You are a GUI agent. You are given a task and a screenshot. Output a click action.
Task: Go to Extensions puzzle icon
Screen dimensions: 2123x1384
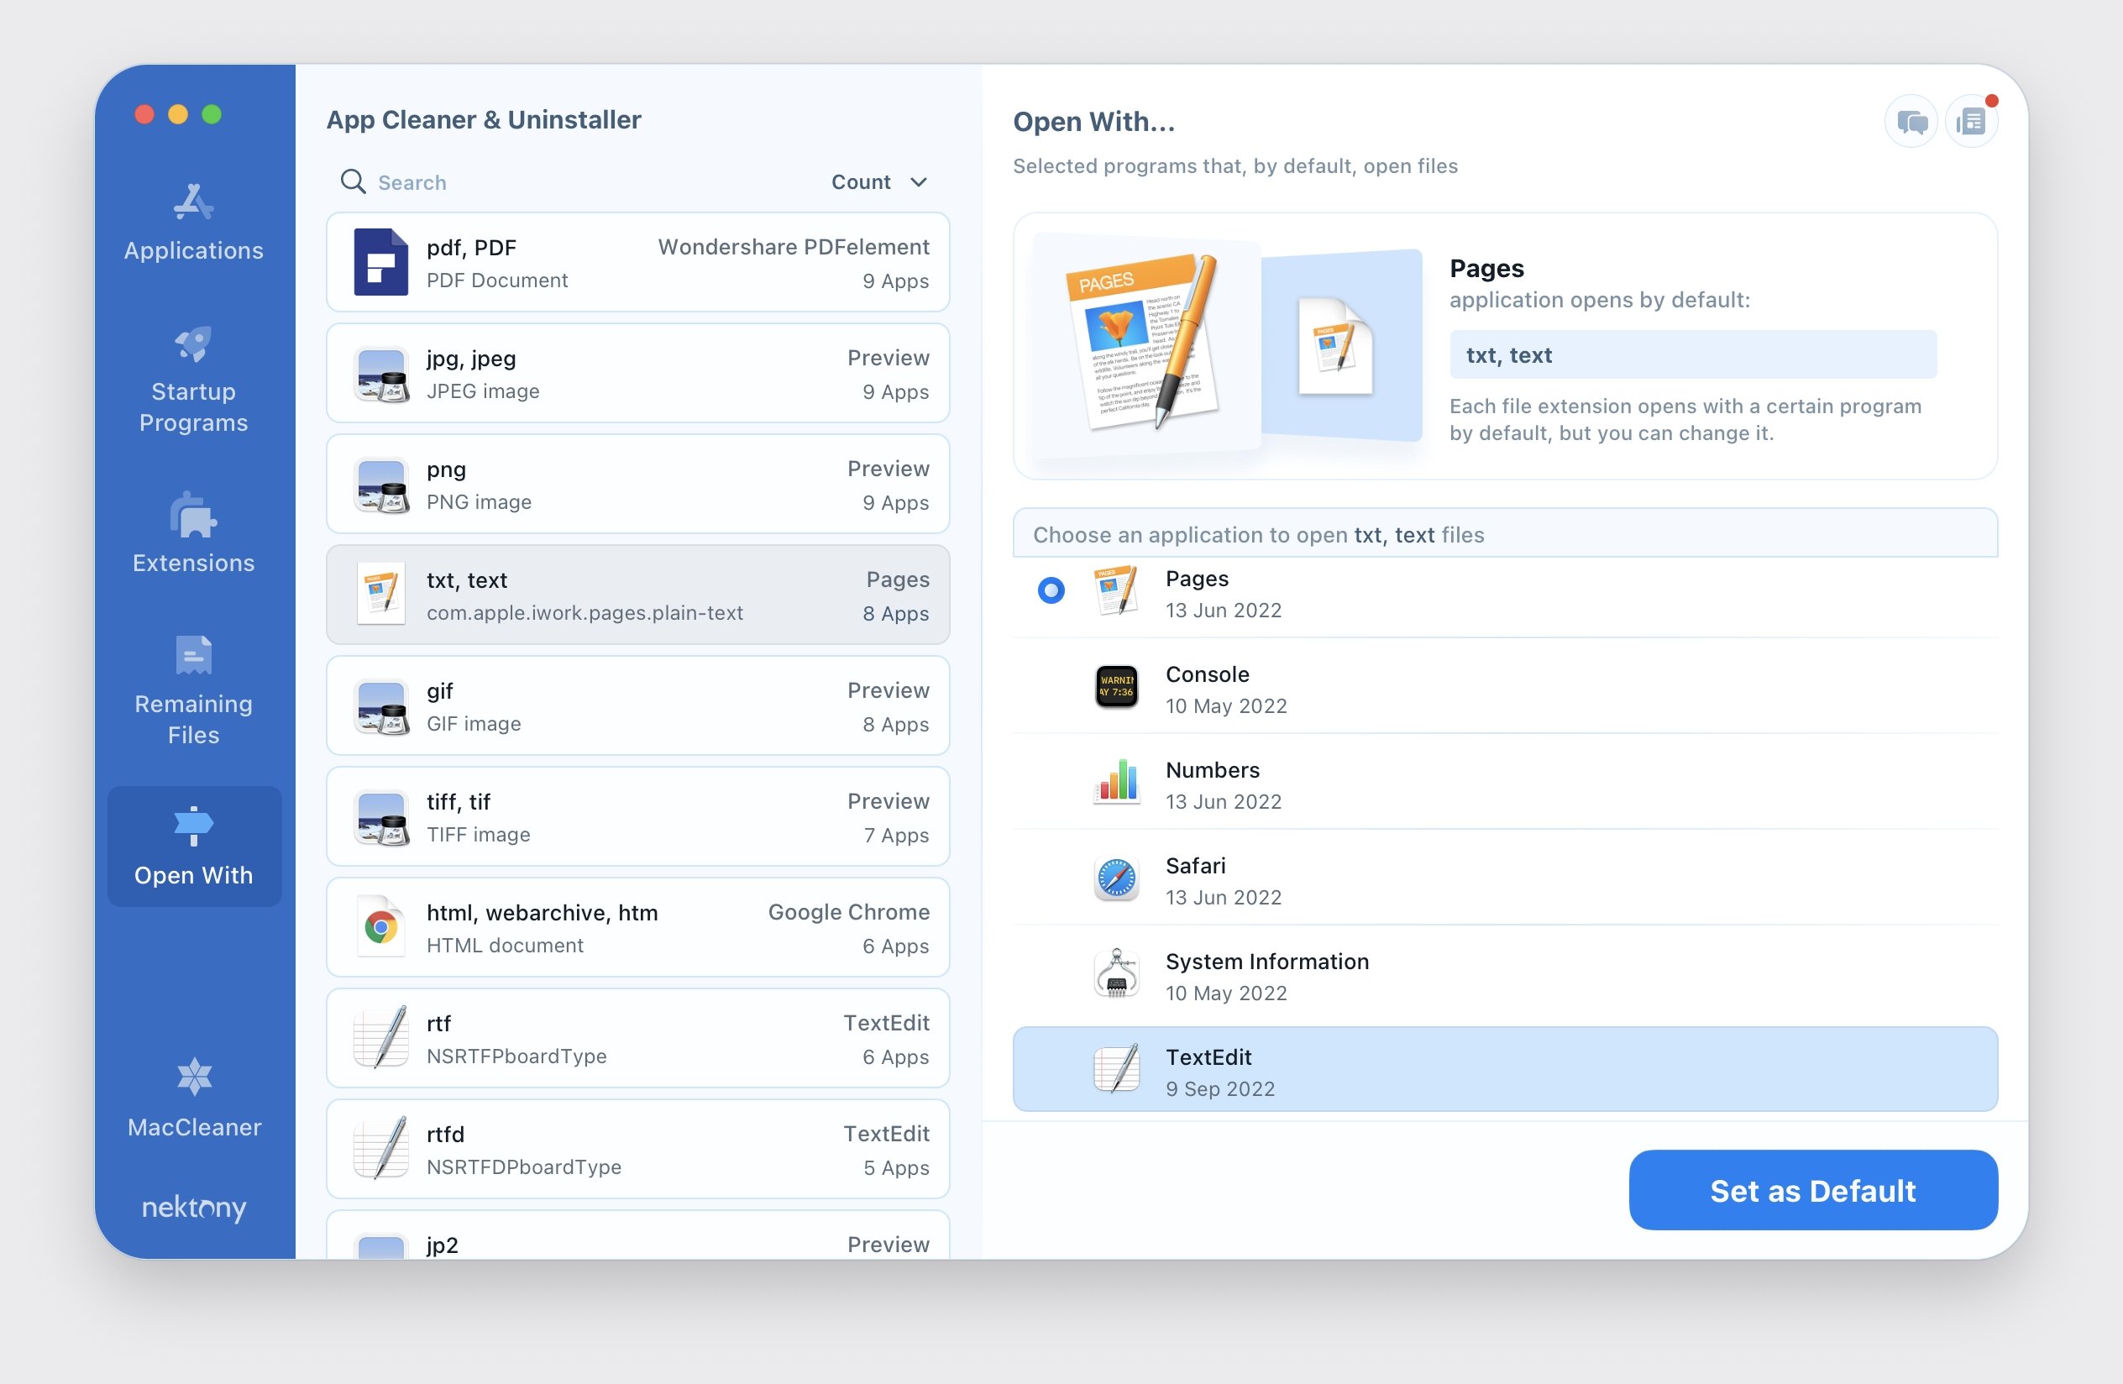[x=193, y=516]
